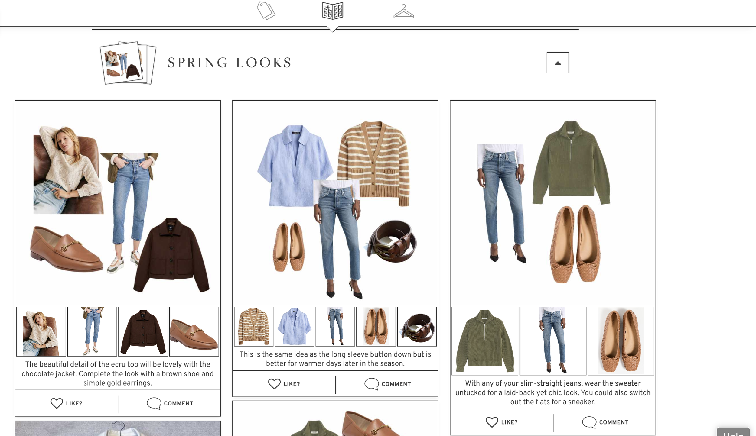756x436 pixels.
Task: Collapse the Spring Looks section arrow
Action: point(557,63)
